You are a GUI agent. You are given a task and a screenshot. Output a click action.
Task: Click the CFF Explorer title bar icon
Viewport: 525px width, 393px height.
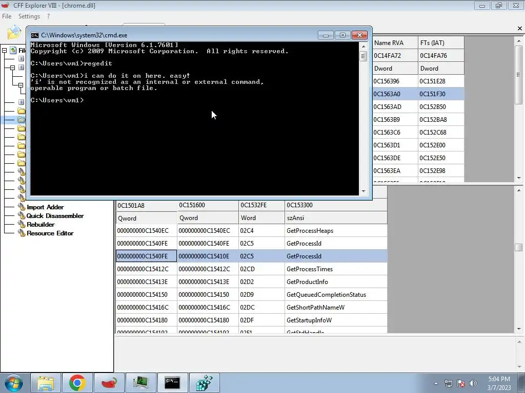(x=5, y=5)
